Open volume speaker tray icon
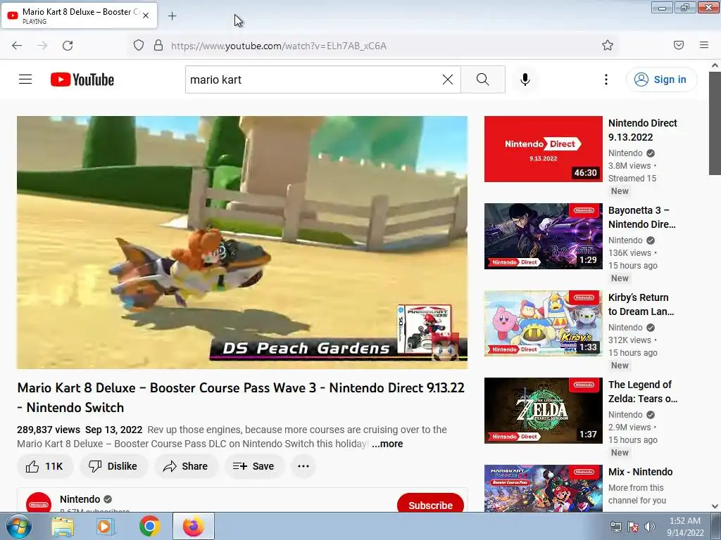Viewport: 721px width, 540px height. [x=649, y=526]
